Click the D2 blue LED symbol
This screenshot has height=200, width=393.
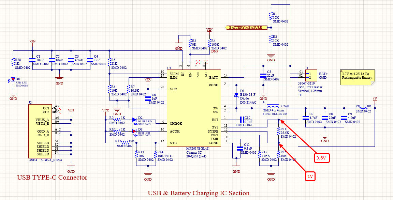[x=134, y=120]
